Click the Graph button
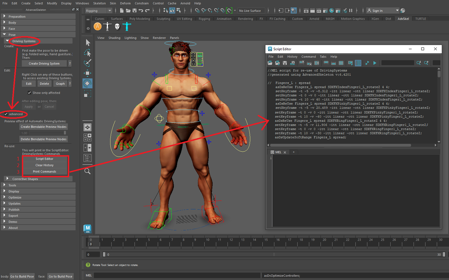 pyautogui.click(x=60, y=84)
